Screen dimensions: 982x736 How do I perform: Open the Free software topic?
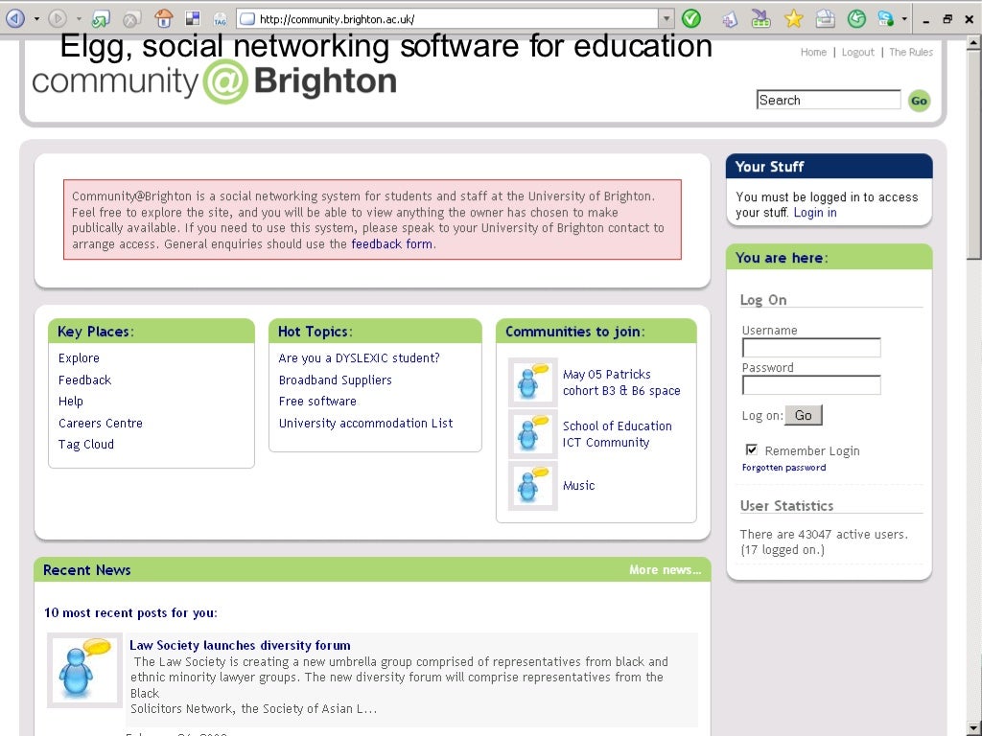point(317,402)
